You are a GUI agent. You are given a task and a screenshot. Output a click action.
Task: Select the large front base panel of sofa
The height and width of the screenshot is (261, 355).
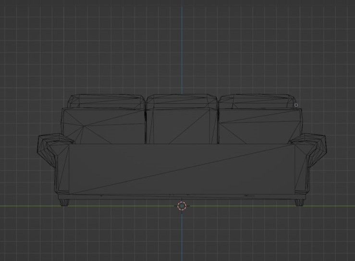click(x=182, y=169)
